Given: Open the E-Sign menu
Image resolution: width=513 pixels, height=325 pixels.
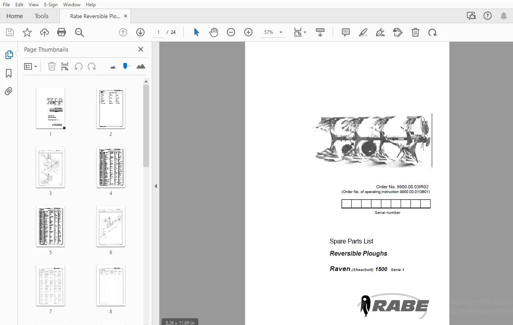Looking at the screenshot, I should click(50, 4).
